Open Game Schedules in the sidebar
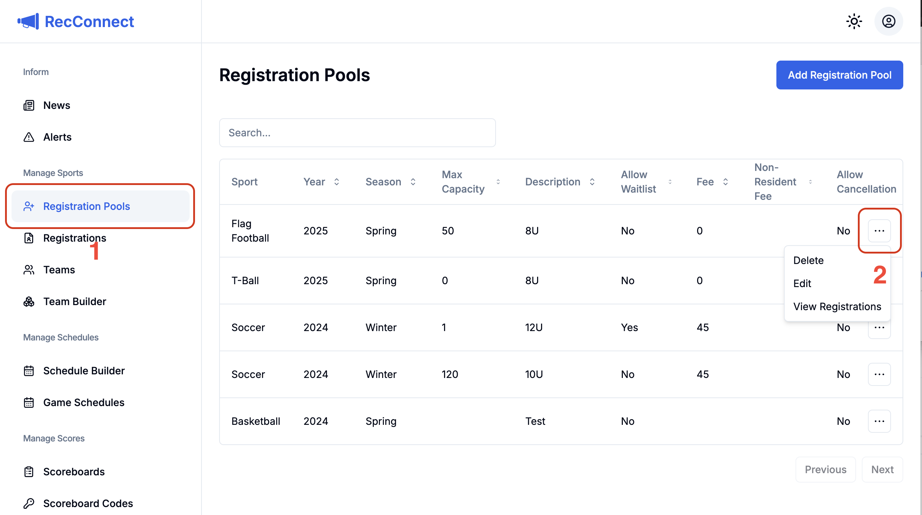 pyautogui.click(x=84, y=402)
